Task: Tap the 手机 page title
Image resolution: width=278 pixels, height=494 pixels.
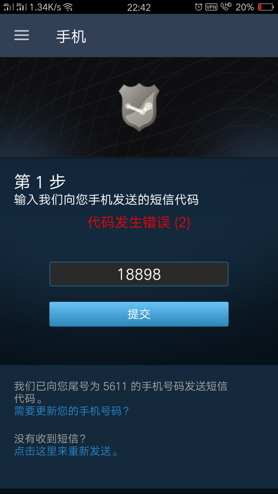Action: (x=71, y=37)
